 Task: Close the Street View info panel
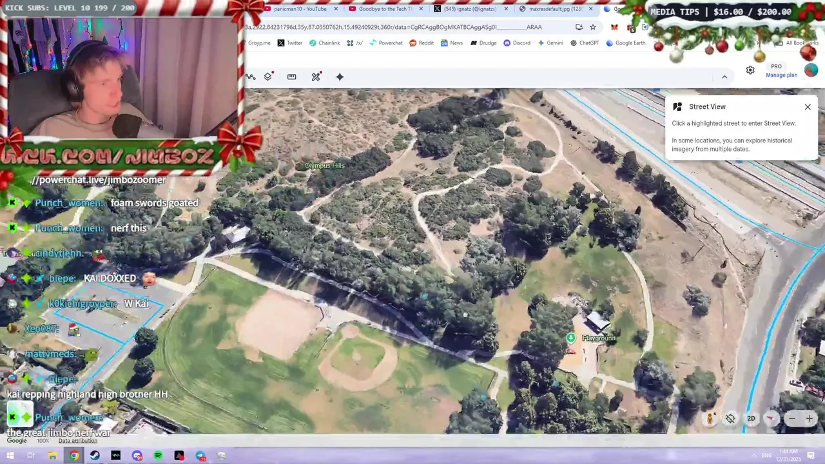pyautogui.click(x=808, y=107)
